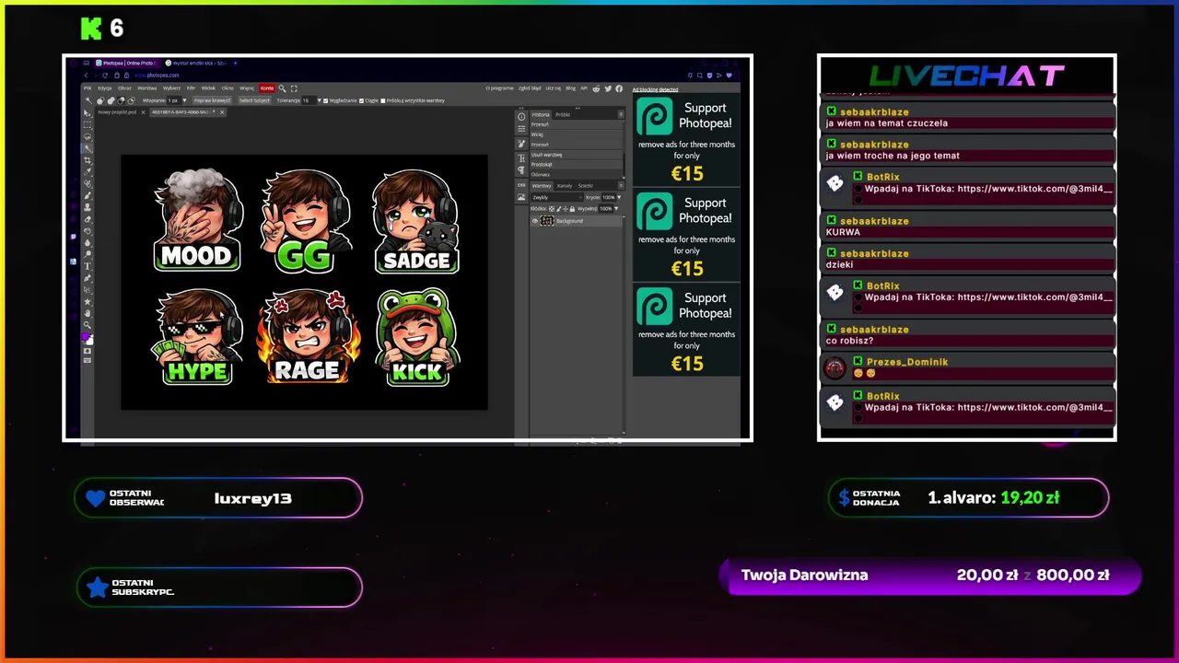The image size is (1179, 663).
Task: Select Usuń warstwę history state
Action: (576, 155)
